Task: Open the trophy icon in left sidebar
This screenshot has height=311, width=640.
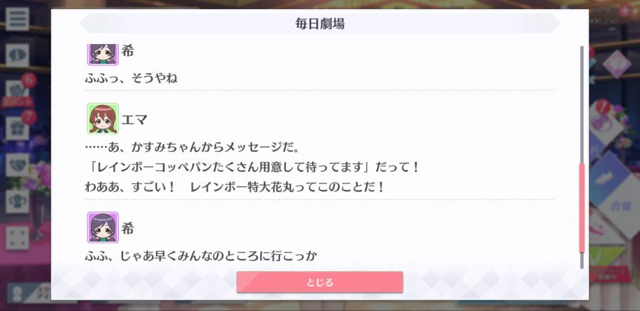Action: click(17, 202)
